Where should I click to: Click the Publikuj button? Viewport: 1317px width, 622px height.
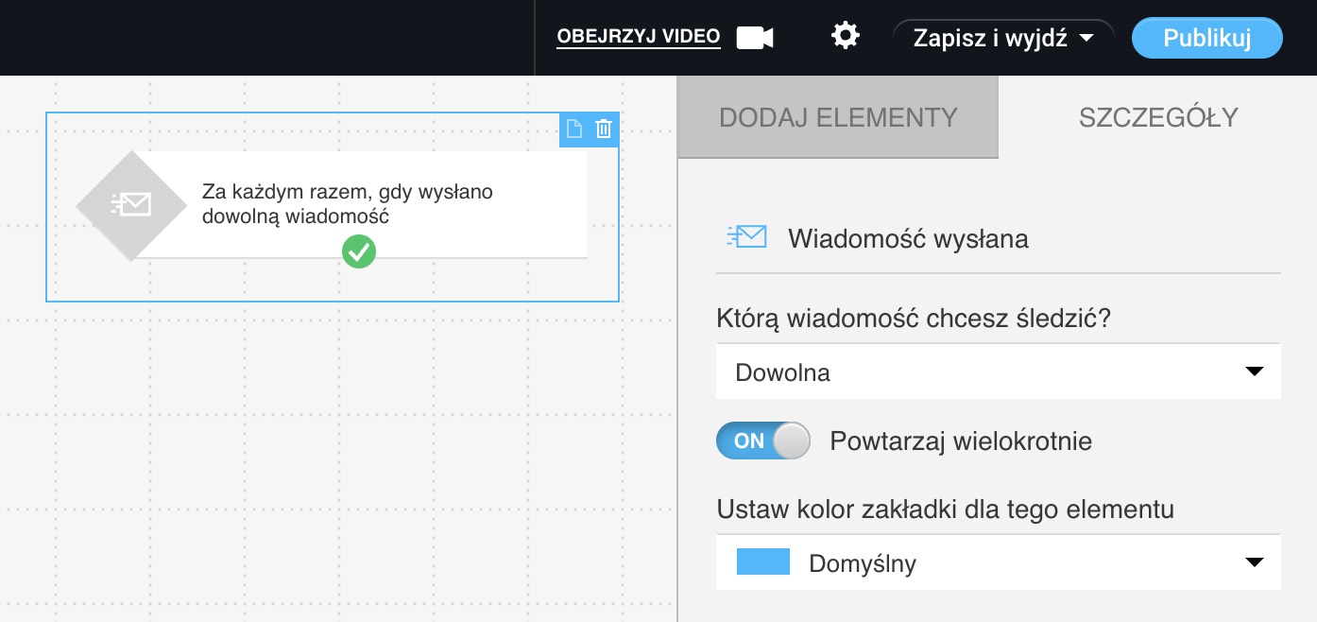(1207, 39)
